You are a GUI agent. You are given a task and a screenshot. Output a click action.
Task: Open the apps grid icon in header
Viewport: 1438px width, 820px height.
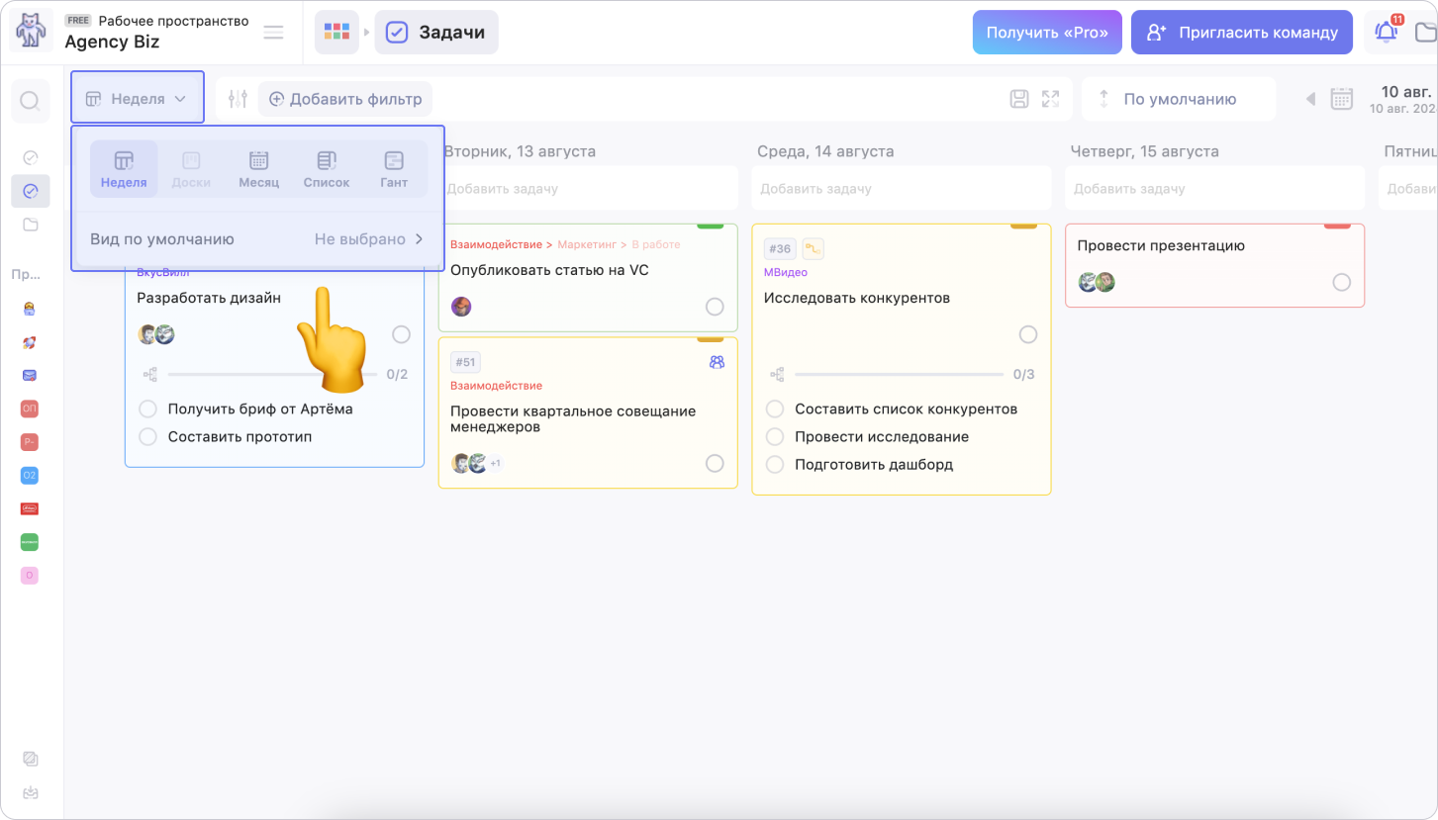(x=336, y=32)
